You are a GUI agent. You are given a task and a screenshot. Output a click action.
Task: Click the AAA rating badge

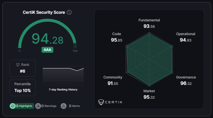47,50
